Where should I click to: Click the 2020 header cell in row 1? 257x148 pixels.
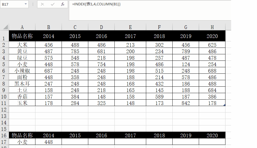point(212,36)
